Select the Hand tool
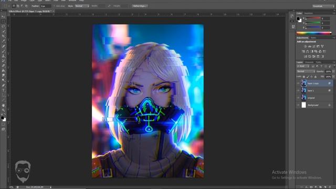 (x=3, y=105)
